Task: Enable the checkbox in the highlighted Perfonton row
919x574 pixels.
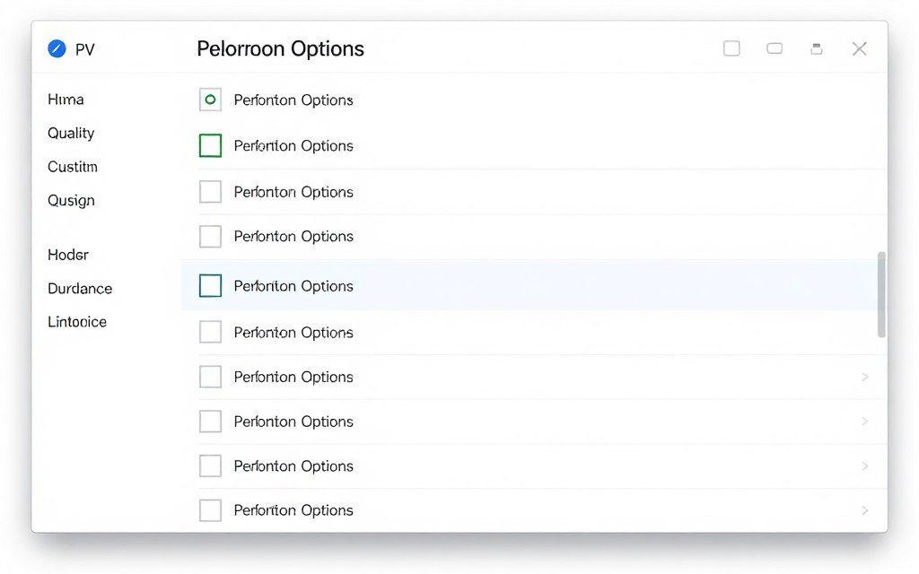Action: pyautogui.click(x=210, y=285)
